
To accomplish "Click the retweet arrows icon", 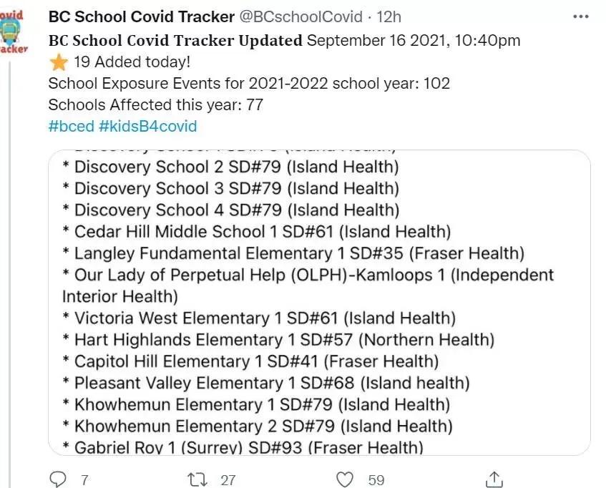I will click(197, 480).
